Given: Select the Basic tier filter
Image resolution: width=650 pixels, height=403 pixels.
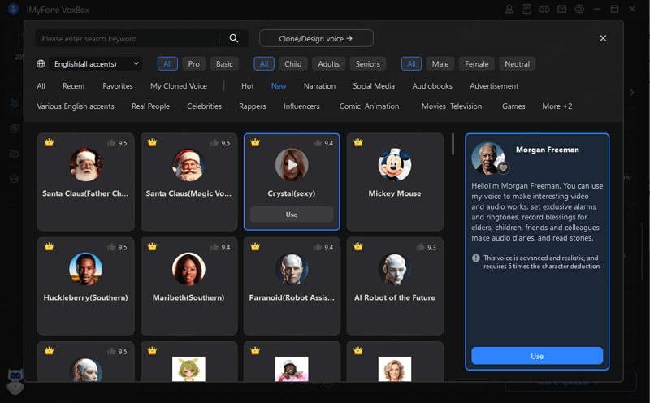Looking at the screenshot, I should coord(224,64).
